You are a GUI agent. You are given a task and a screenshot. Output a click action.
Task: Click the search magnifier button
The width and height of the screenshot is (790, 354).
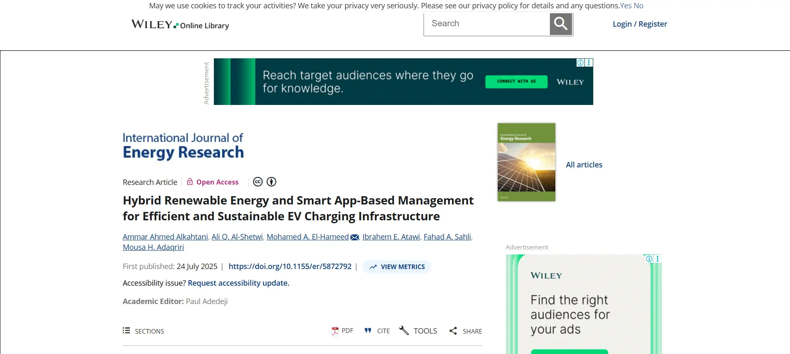(561, 24)
